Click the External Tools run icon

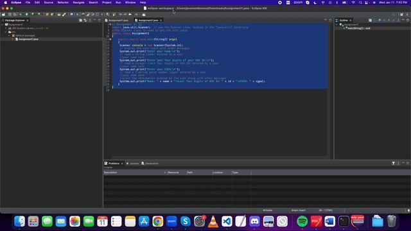click(39, 14)
